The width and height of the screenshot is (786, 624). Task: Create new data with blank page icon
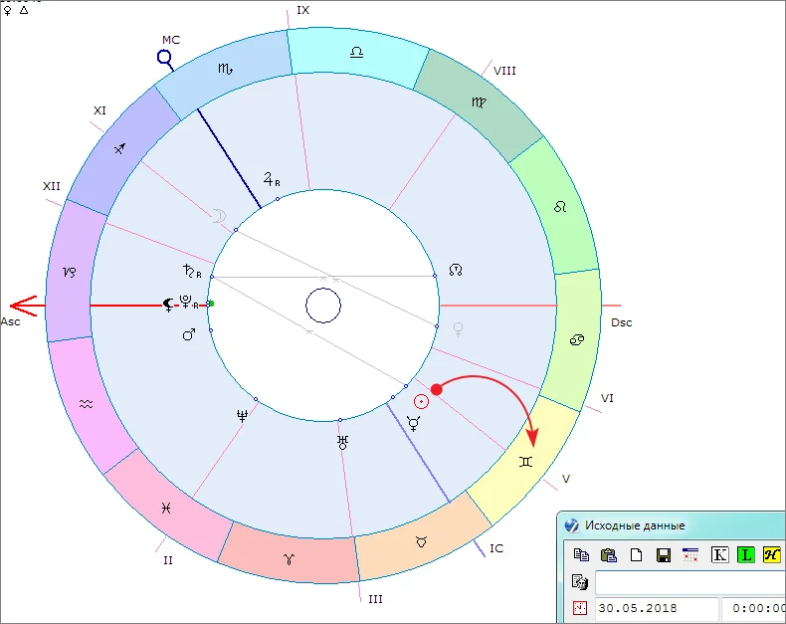636,555
